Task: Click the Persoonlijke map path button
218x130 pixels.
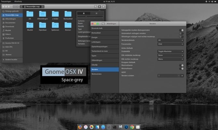Action: click(x=32, y=6)
